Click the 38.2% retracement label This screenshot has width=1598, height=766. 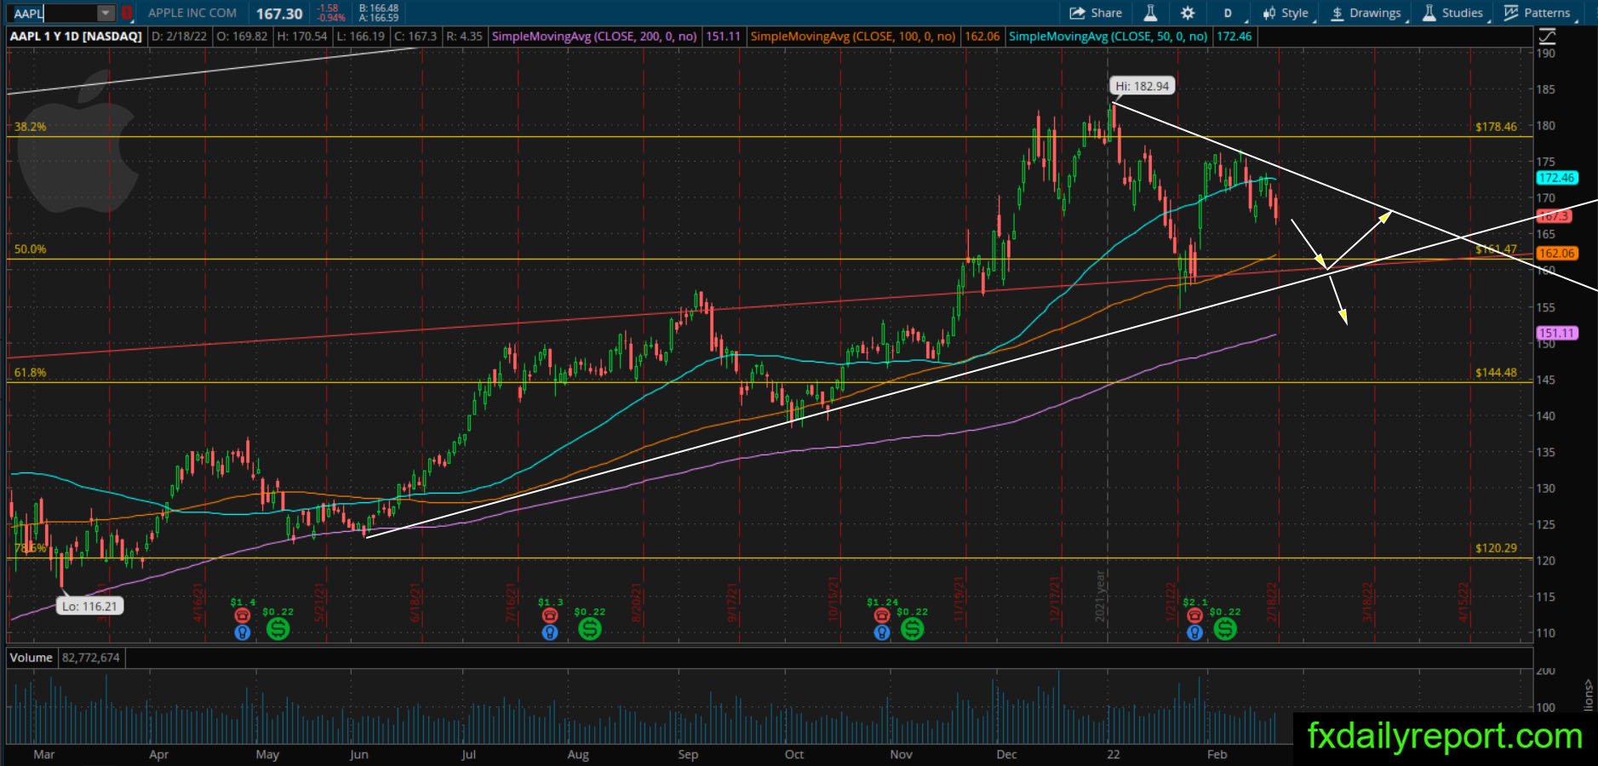point(31,127)
